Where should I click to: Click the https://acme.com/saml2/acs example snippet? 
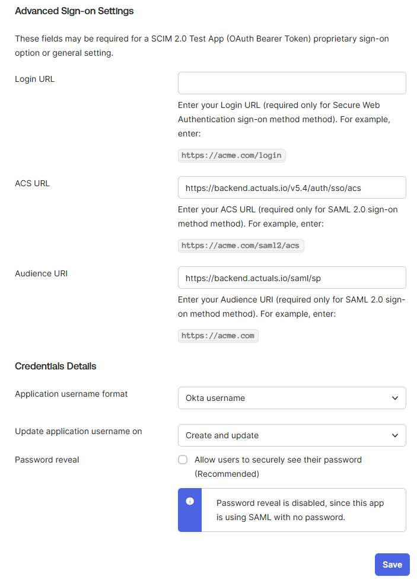241,246
